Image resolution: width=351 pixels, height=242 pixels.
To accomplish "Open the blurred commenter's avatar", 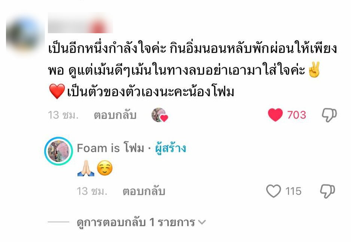I will coord(25,35).
